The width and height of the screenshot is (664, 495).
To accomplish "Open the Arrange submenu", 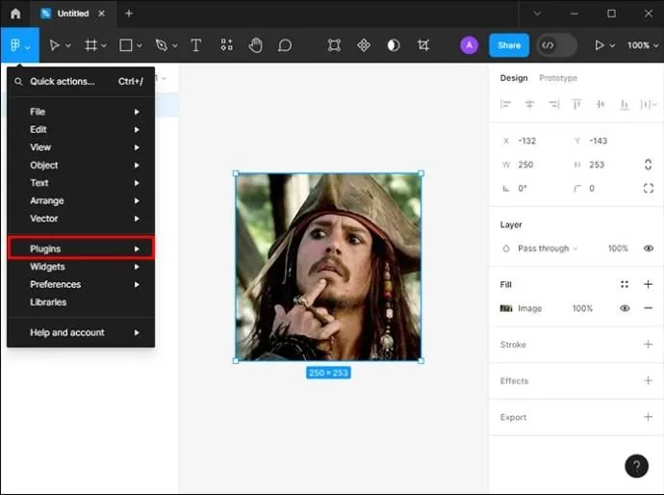I will (81, 201).
